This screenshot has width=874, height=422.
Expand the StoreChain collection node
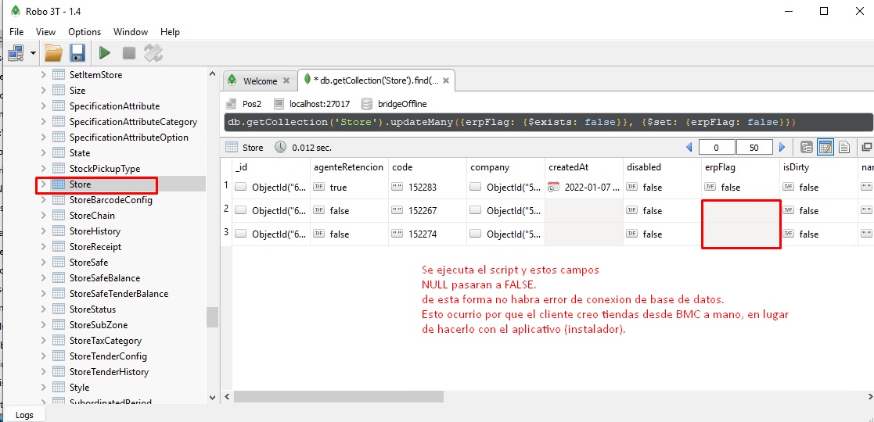tap(43, 216)
